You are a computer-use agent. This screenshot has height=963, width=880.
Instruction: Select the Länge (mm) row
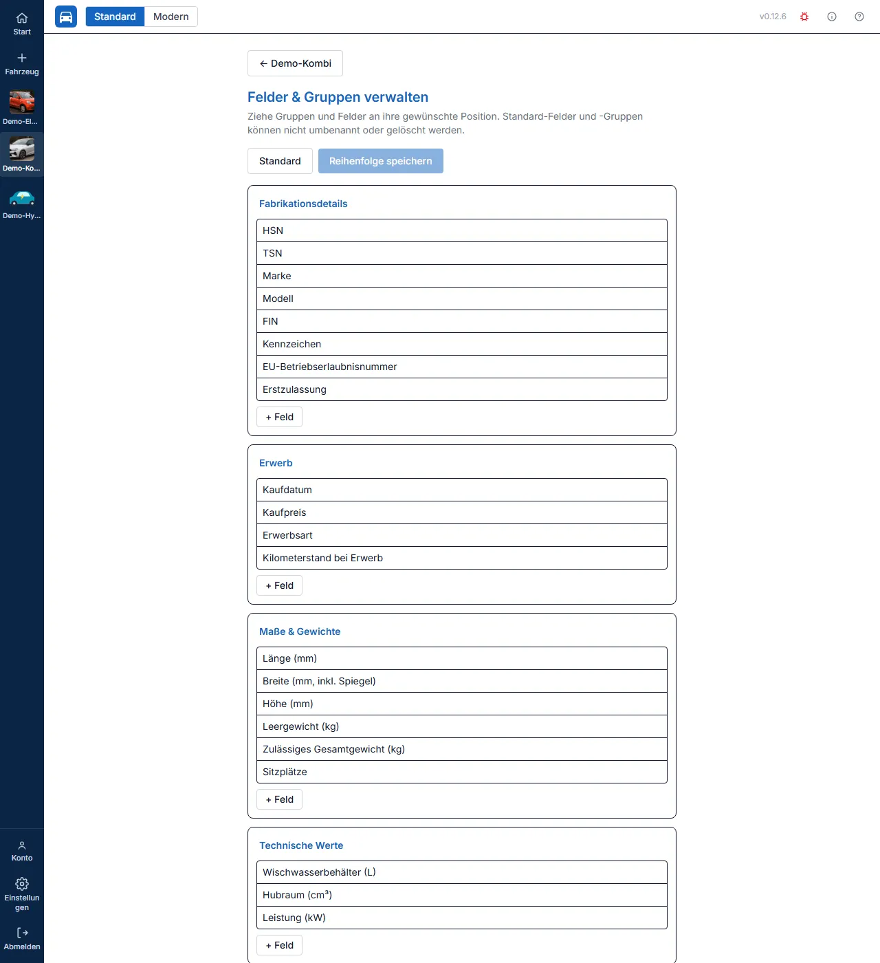[x=462, y=658]
